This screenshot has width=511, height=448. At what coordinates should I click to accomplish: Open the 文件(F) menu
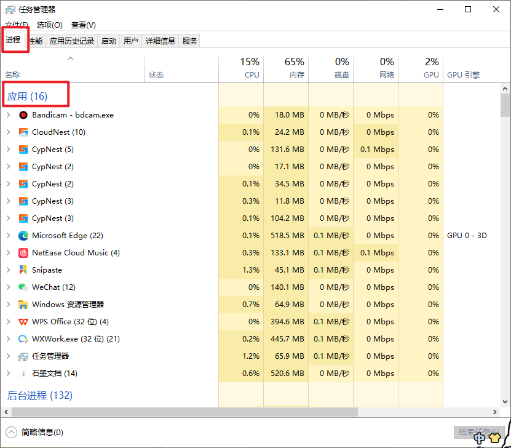click(x=17, y=25)
